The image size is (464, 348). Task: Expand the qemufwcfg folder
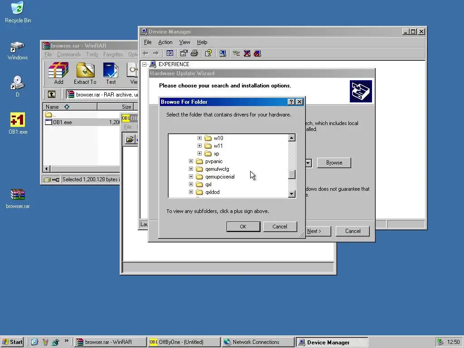tap(191, 169)
